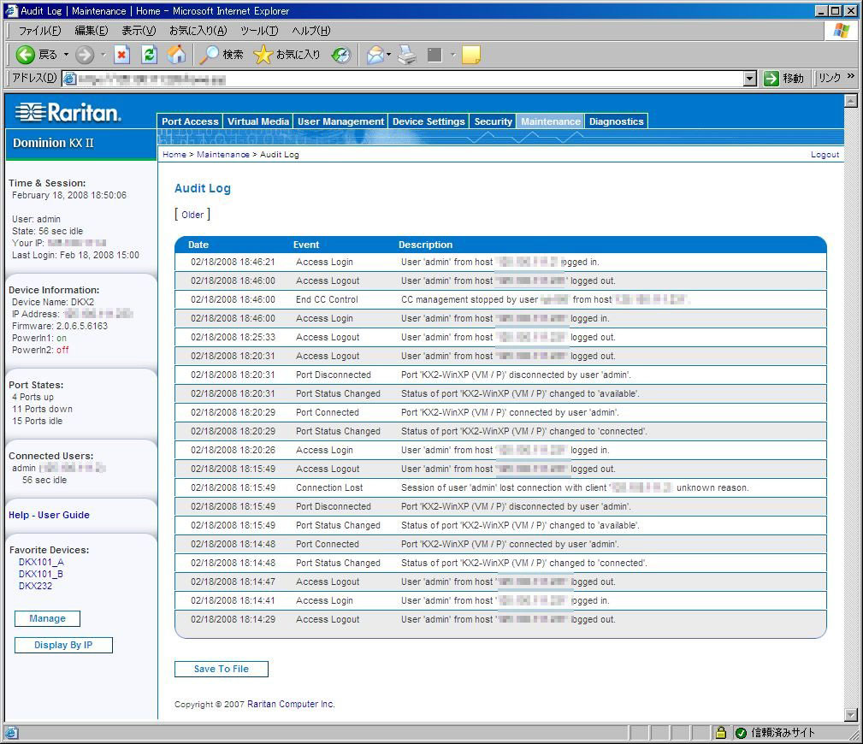Screen dimensions: 863x744
Task: Select the Maintenance tab
Action: (550, 121)
